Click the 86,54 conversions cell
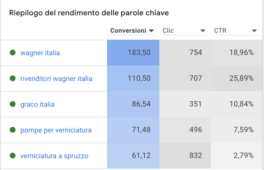 (133, 104)
